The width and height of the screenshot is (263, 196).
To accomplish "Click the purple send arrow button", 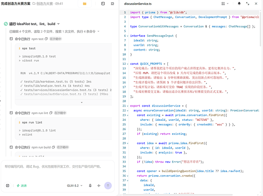I will (108, 185).
